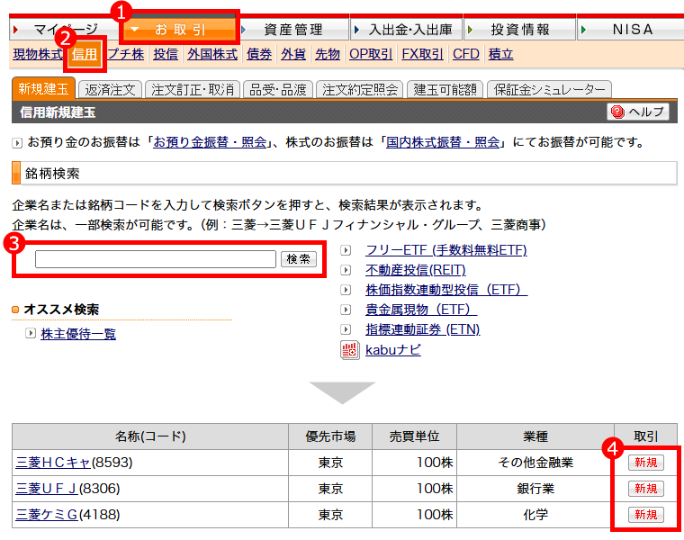Select the 信用 submenu item

(x=85, y=54)
